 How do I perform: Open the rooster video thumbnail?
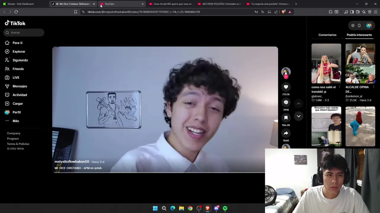point(360,126)
